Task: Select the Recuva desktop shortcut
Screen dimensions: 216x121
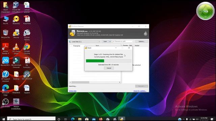Action: tap(16, 34)
